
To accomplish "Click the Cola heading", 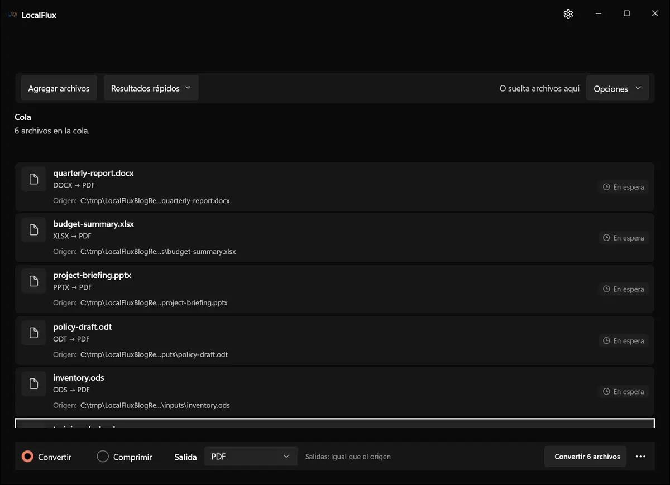I will (x=23, y=117).
